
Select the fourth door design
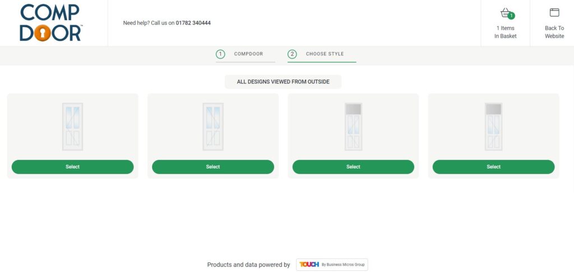(493, 167)
